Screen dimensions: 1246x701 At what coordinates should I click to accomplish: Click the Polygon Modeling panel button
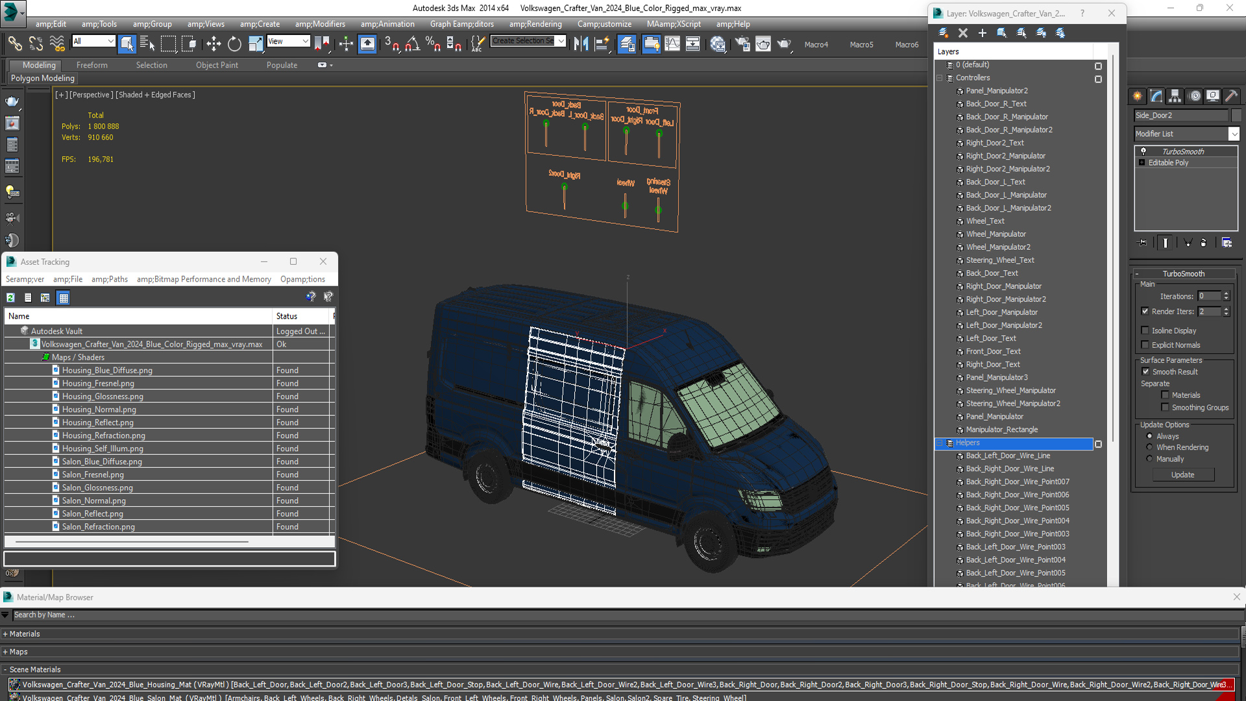tap(43, 78)
